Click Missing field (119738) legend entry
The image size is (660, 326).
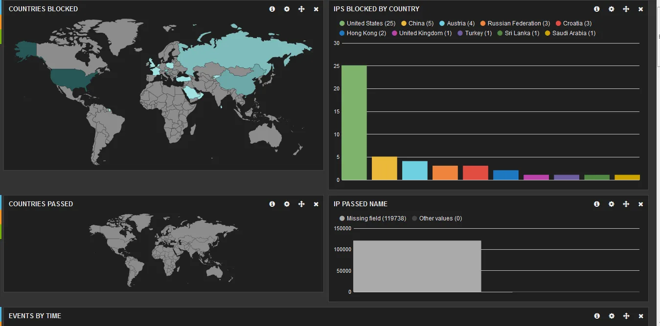pyautogui.click(x=373, y=218)
